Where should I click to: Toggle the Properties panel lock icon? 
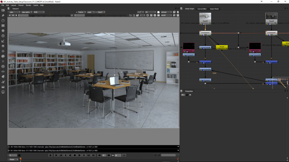pyautogui.click(x=187, y=95)
